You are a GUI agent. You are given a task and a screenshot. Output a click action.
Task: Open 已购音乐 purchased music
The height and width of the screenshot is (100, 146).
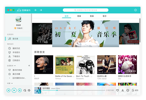16,60
